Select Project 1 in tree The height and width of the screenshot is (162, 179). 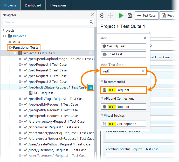(20, 36)
